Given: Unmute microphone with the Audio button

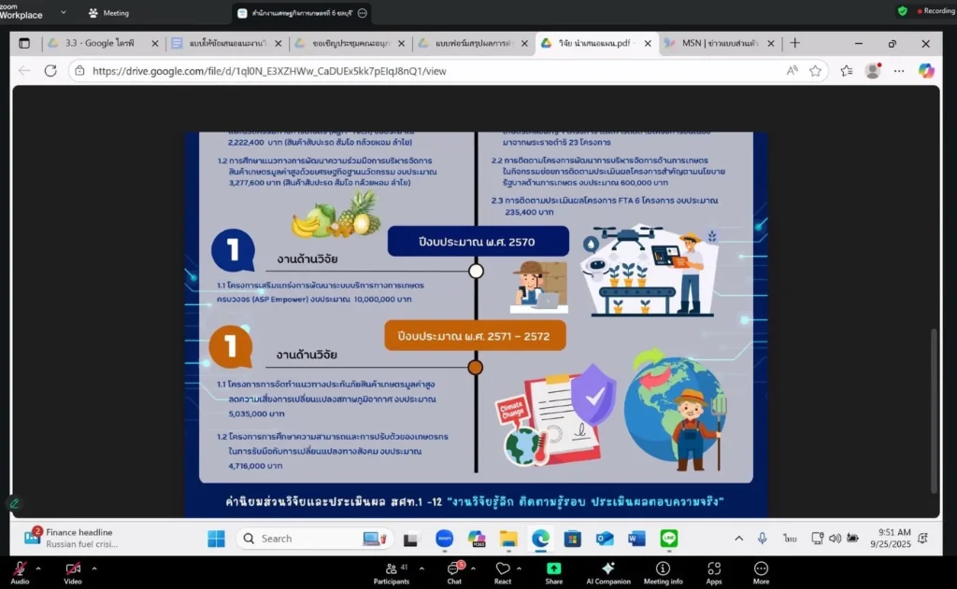Looking at the screenshot, I should [x=20, y=569].
